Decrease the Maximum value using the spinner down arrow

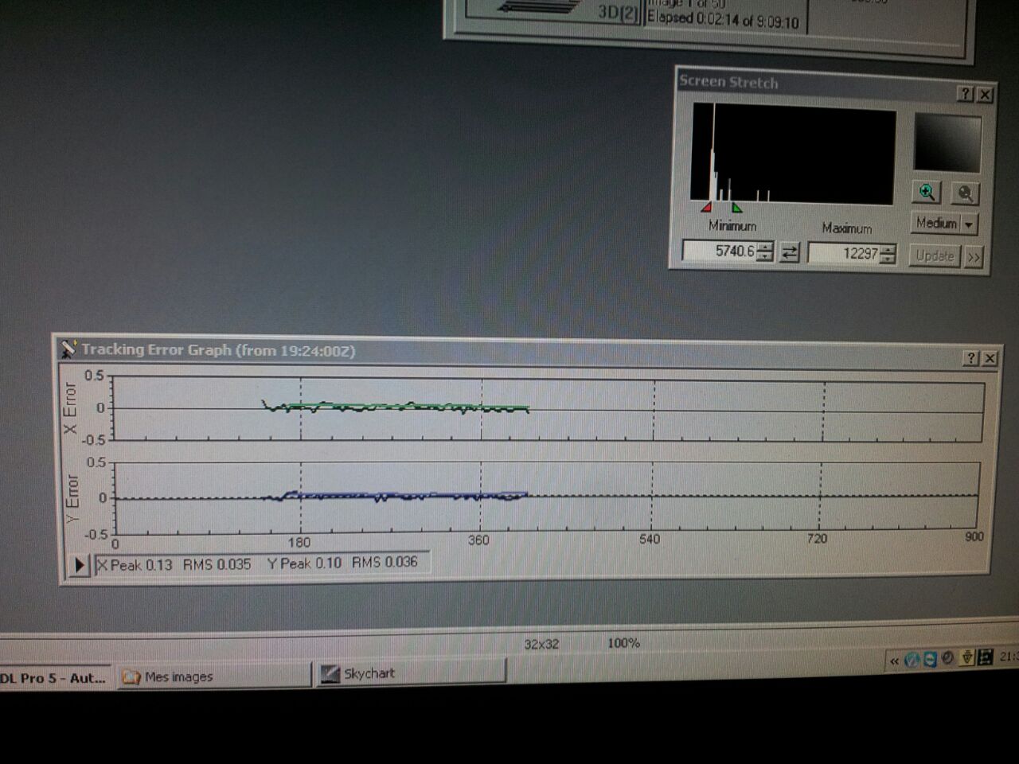tap(888, 259)
